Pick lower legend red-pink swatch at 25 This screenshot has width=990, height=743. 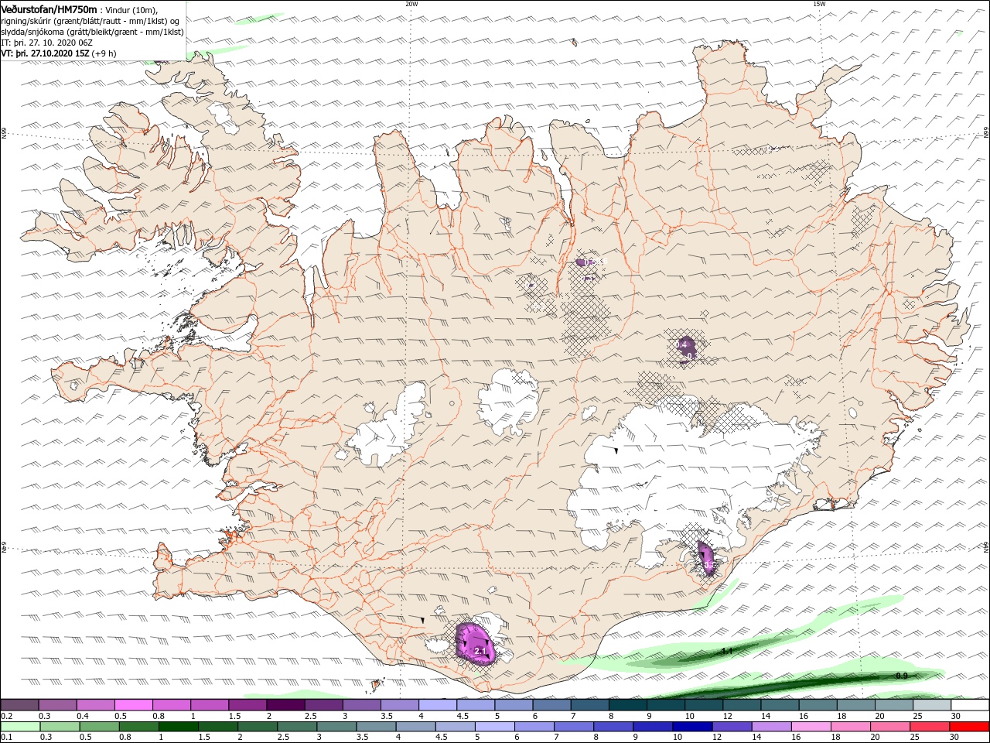tap(930, 727)
